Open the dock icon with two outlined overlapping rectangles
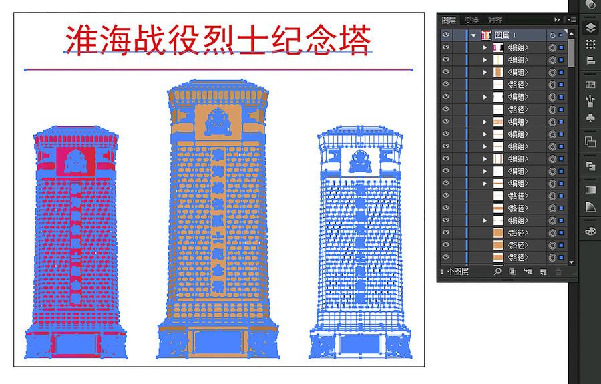This screenshot has width=601, height=384. click(x=590, y=142)
